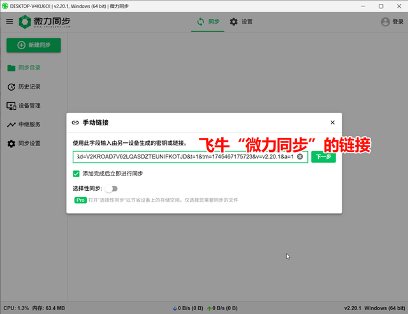Switch to the 同步 tab

(208, 22)
